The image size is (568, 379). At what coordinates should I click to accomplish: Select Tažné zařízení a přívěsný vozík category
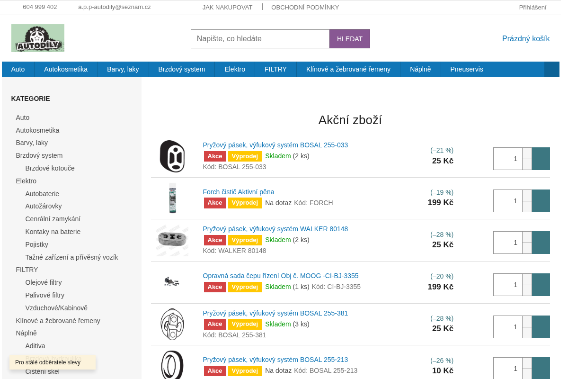click(x=72, y=257)
